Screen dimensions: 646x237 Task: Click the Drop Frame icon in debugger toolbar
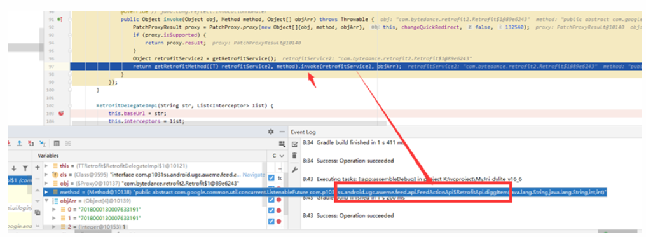31,143
